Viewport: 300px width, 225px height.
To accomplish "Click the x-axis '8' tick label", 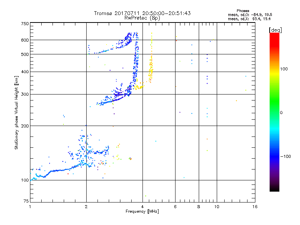I will (x=199, y=207).
